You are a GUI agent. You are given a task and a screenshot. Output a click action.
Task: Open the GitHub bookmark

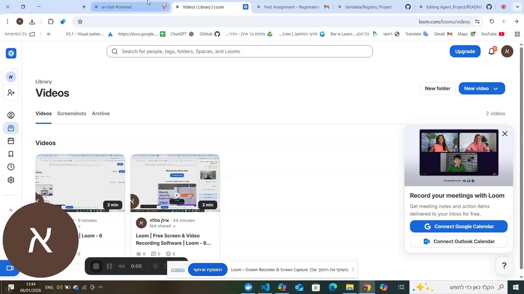coord(210,34)
